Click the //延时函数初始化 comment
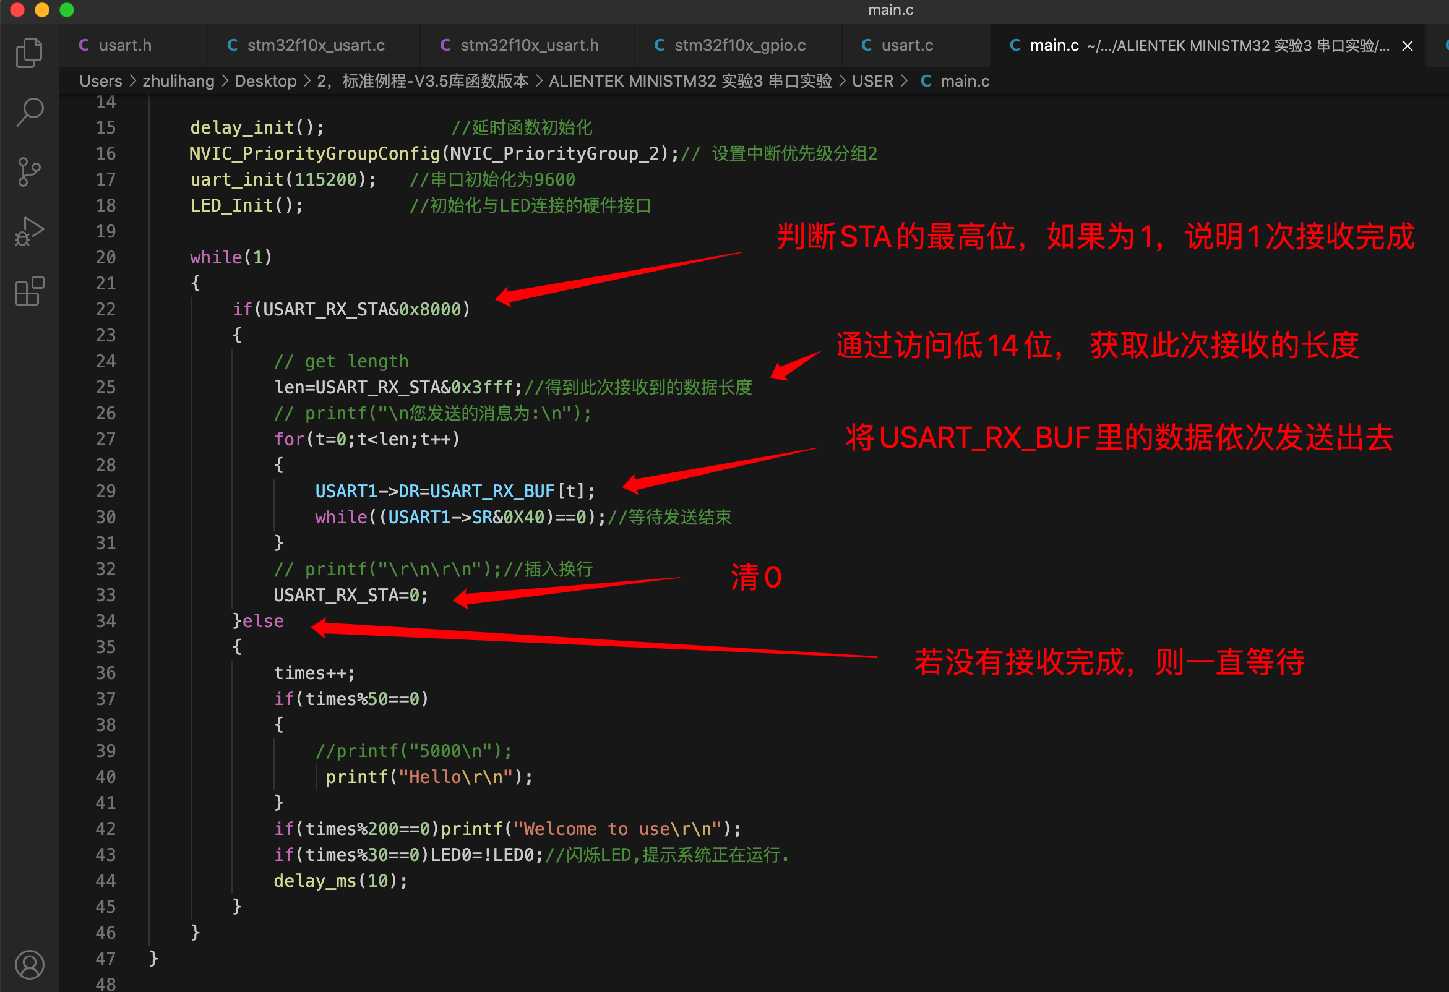Image resolution: width=1449 pixels, height=992 pixels. 521,127
